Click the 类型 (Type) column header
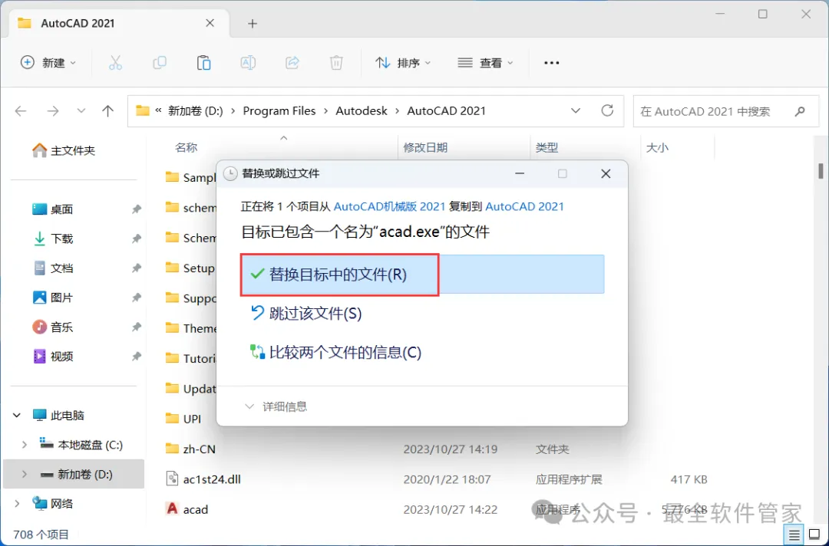 (x=547, y=148)
